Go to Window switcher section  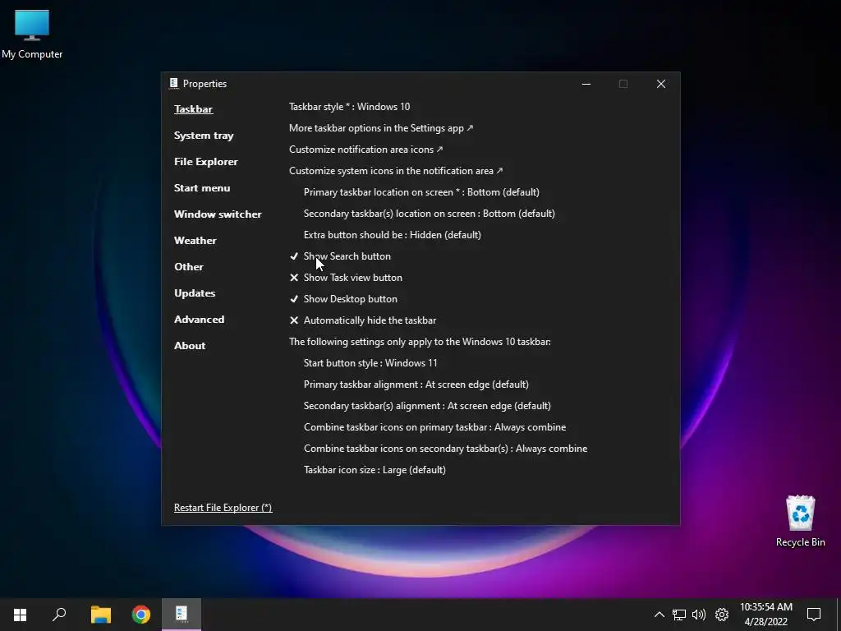218,214
